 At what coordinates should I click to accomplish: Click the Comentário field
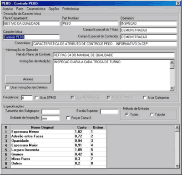(105, 44)
